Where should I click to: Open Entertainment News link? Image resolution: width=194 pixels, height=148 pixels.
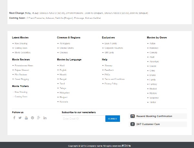(x=24, y=66)
